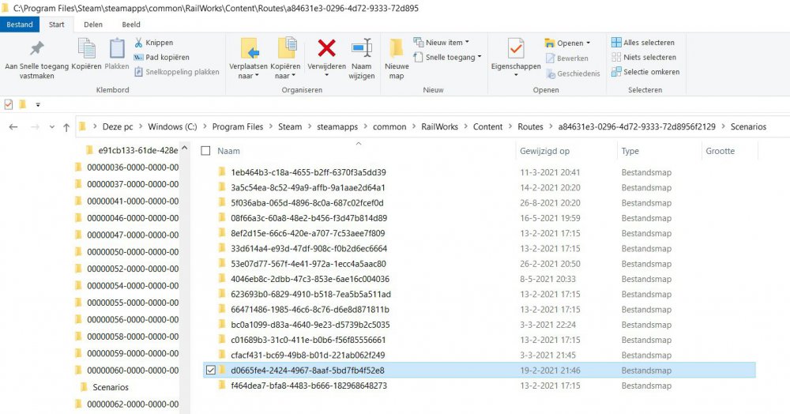
Task: Uncheck the checkbox for folder d0665fe4-2424-4967
Action: tap(209, 371)
